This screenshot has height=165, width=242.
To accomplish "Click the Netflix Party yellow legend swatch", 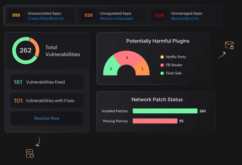I will [162, 57].
